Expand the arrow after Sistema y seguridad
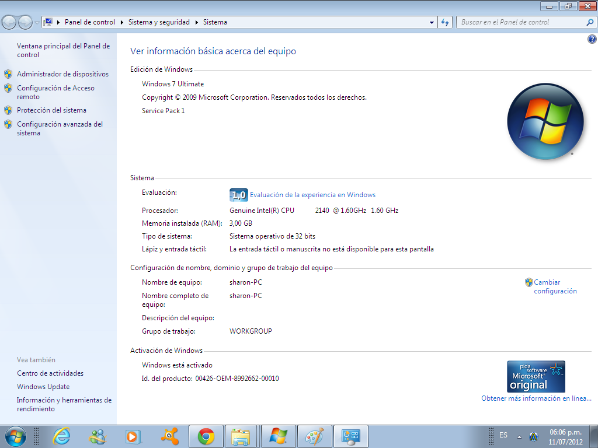The width and height of the screenshot is (598, 448). (196, 23)
